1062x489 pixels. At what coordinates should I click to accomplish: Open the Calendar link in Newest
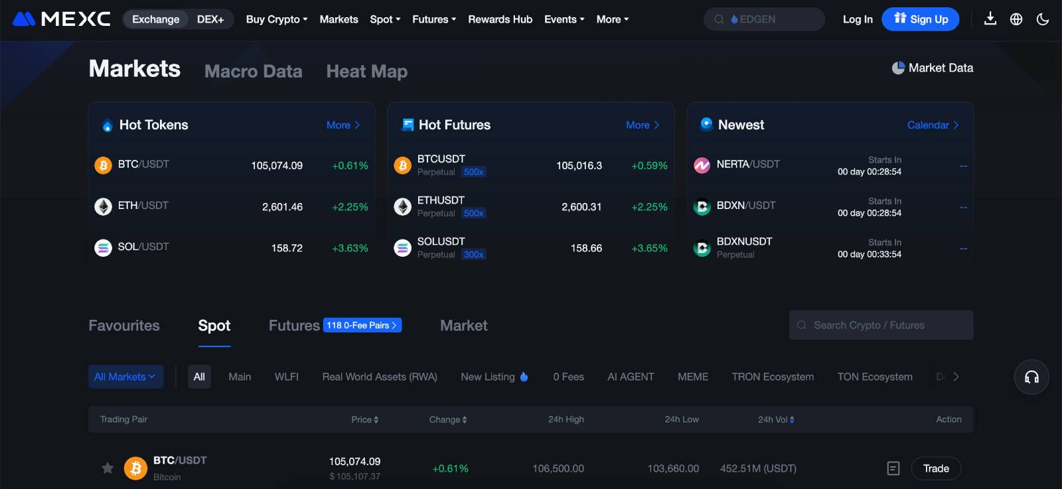(933, 125)
